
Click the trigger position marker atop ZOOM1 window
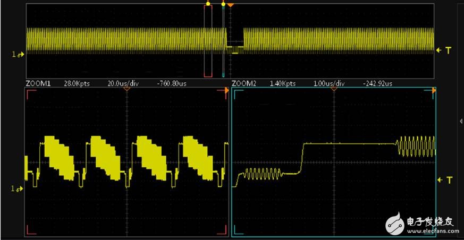[x=126, y=89]
